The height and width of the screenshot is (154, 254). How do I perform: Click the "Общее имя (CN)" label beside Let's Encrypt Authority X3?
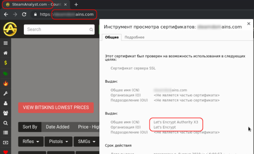point(125,122)
